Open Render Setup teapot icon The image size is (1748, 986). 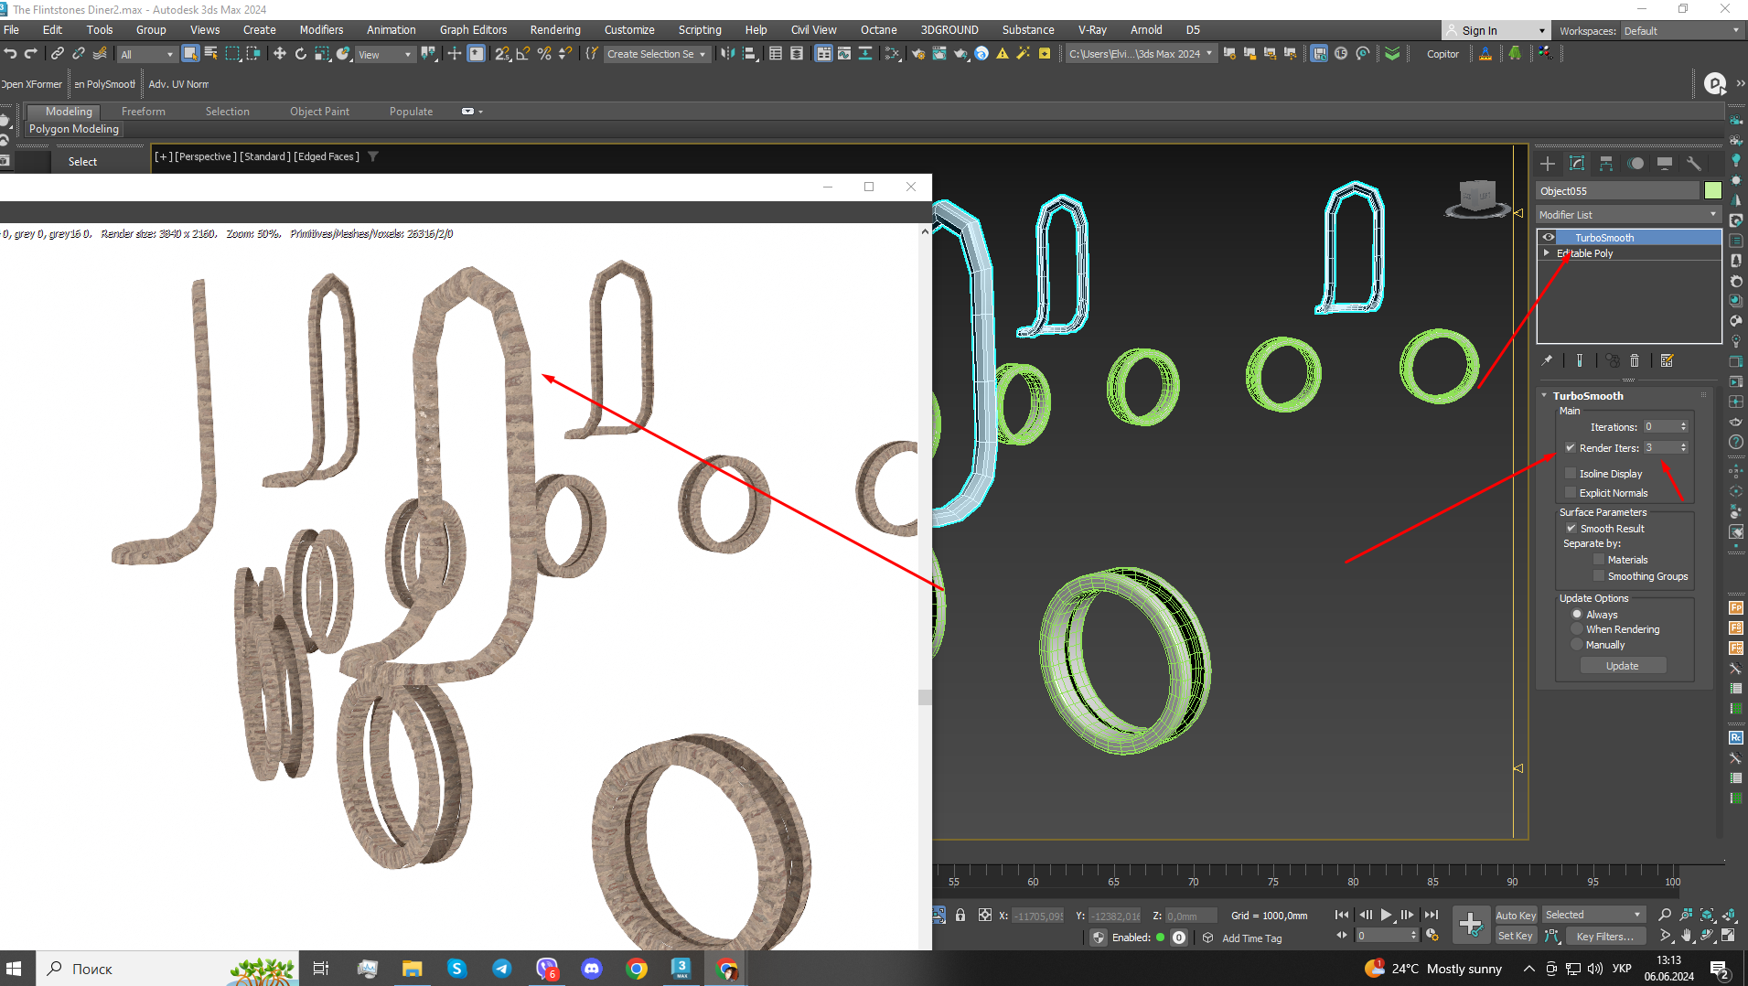(918, 54)
